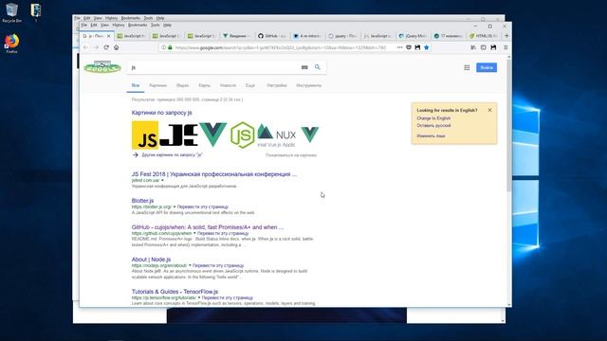Click the browser Forward arrow

(96, 47)
